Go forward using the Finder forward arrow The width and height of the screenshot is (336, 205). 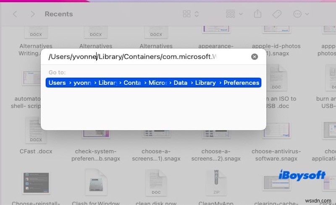tap(33, 14)
